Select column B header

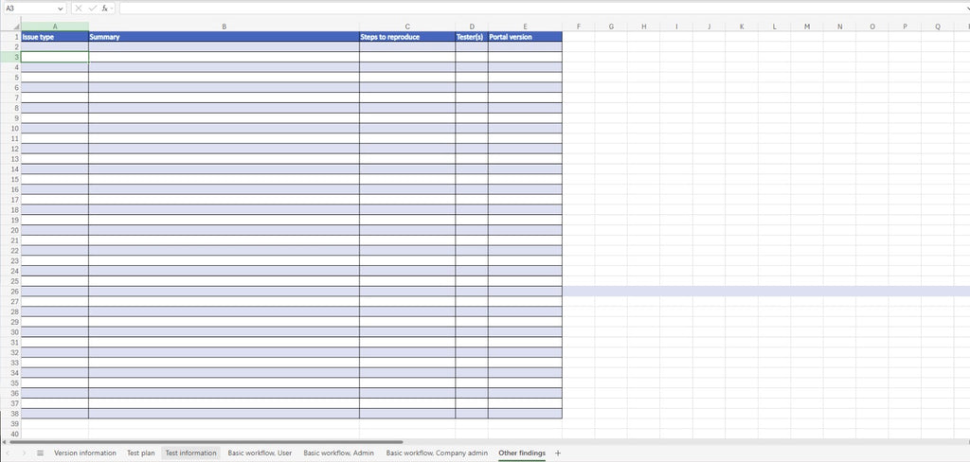[x=224, y=27]
